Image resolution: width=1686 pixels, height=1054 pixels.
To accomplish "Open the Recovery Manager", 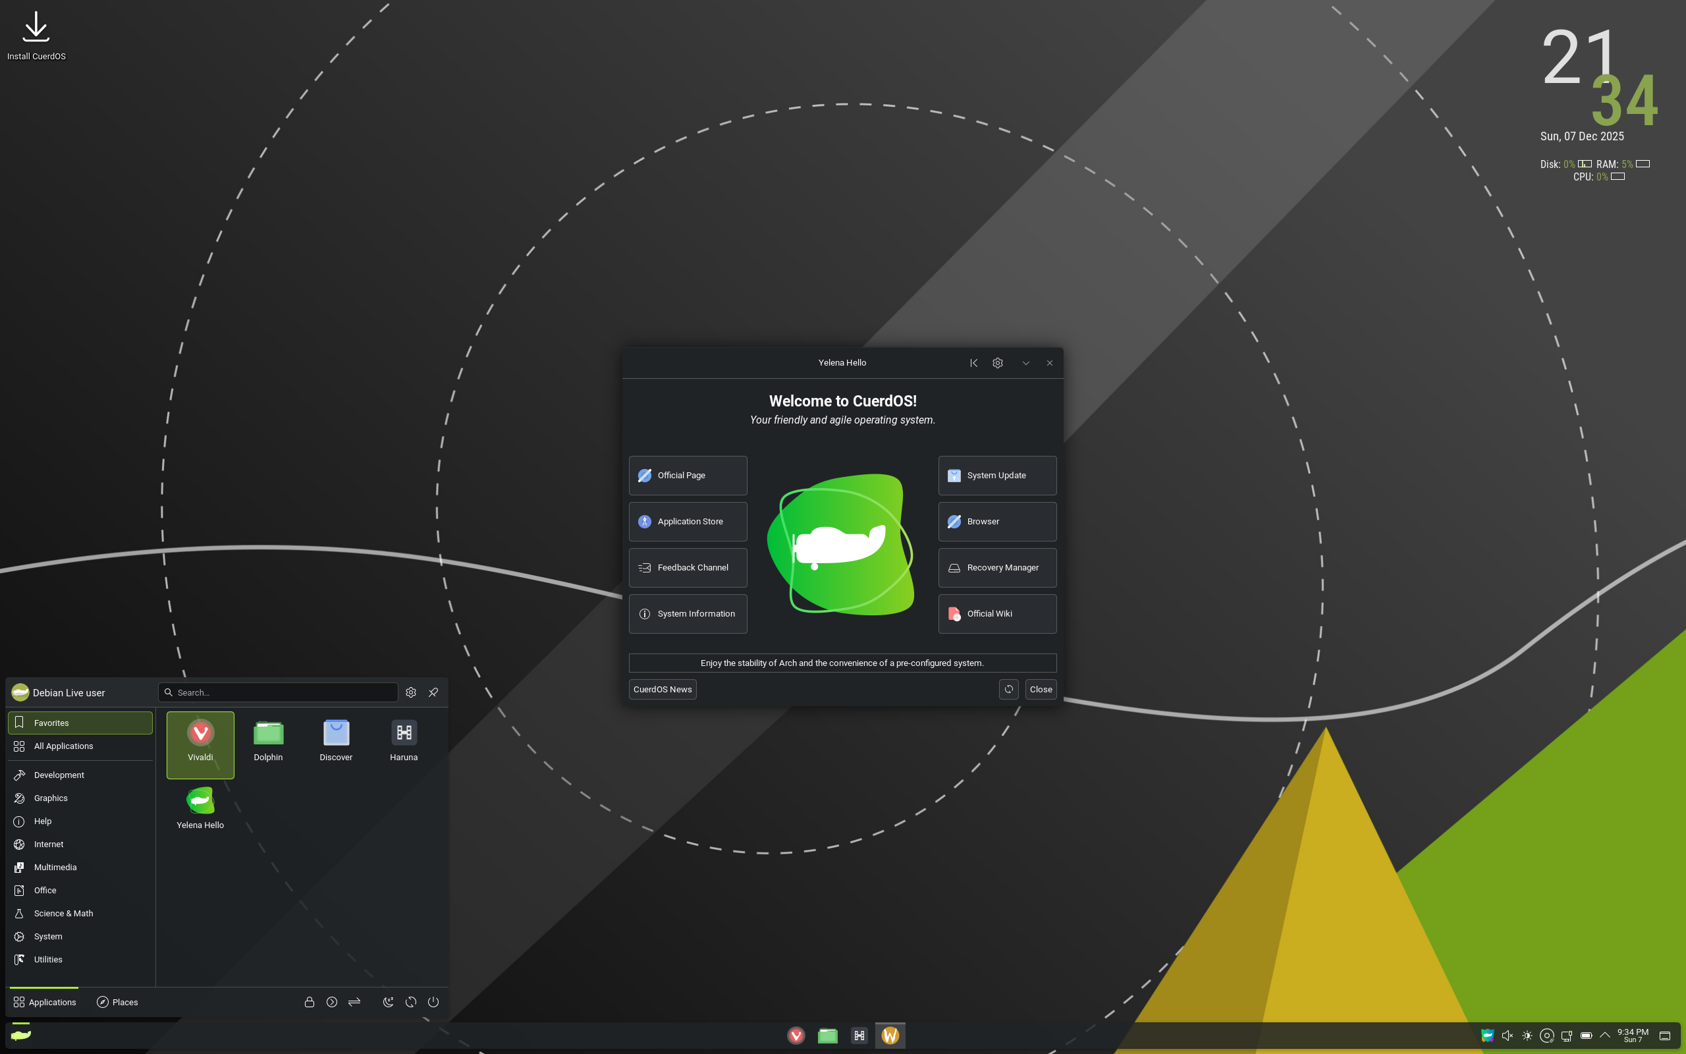I will pos(997,567).
